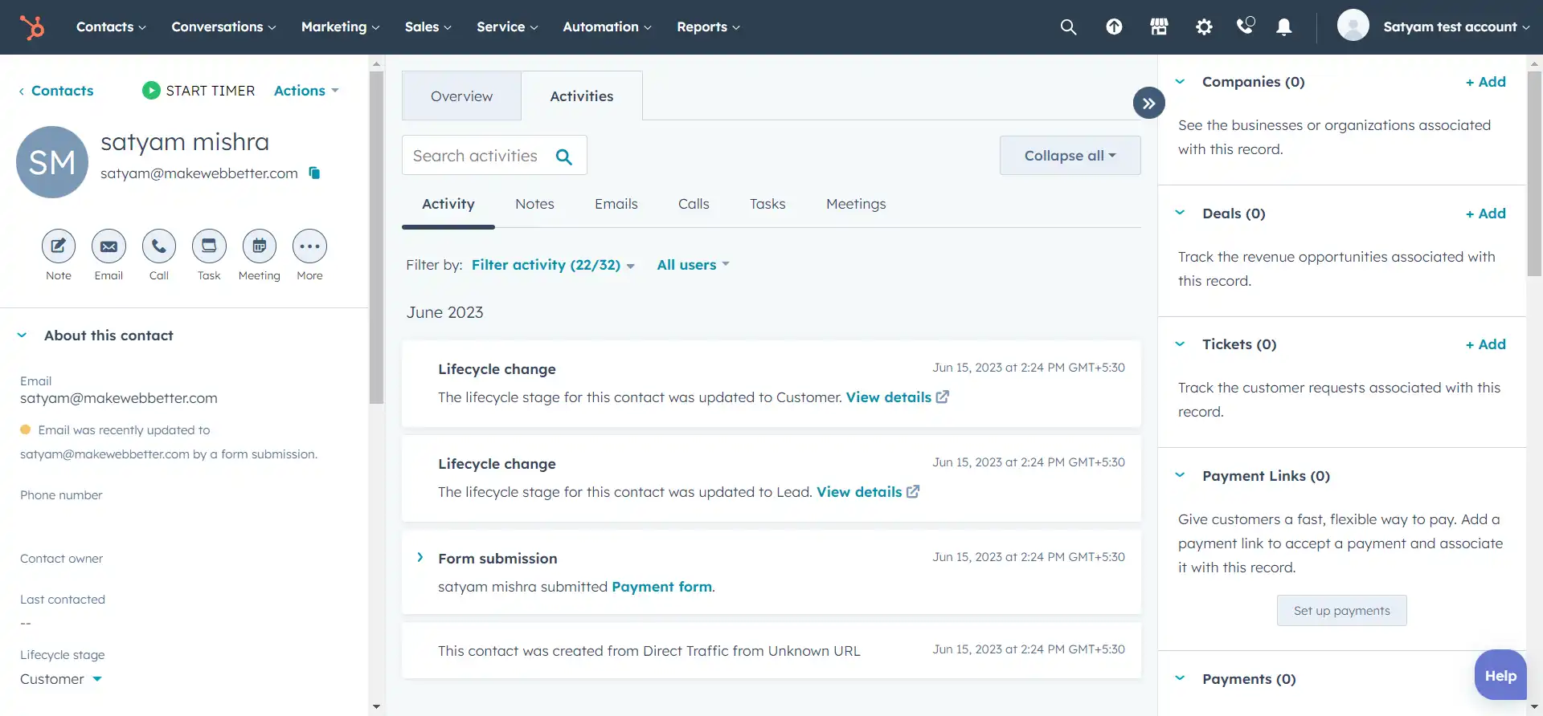Screen dimensions: 1543x716
Task: Click the Set up payments button
Action: point(1341,611)
